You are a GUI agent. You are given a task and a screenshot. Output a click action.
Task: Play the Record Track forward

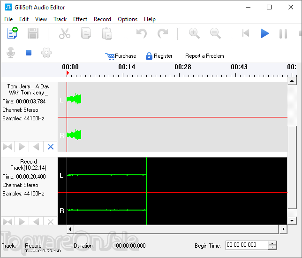coord(22,221)
